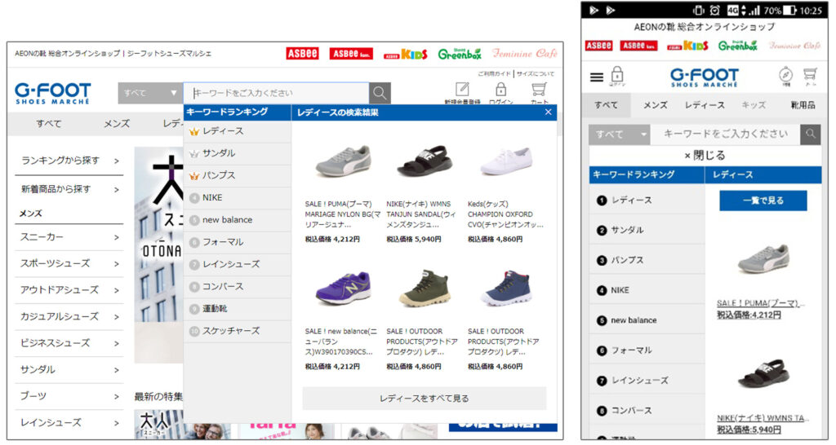Pick スケッチャーズ in desktop keyword ranking
Viewport: 836px width, 445px height.
click(238, 331)
